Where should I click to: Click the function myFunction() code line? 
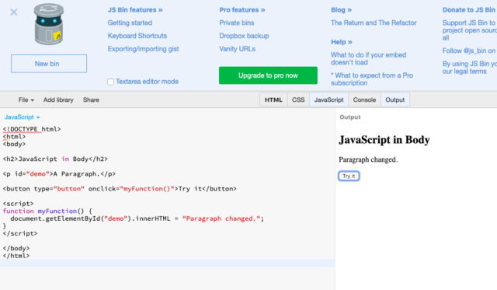click(47, 211)
